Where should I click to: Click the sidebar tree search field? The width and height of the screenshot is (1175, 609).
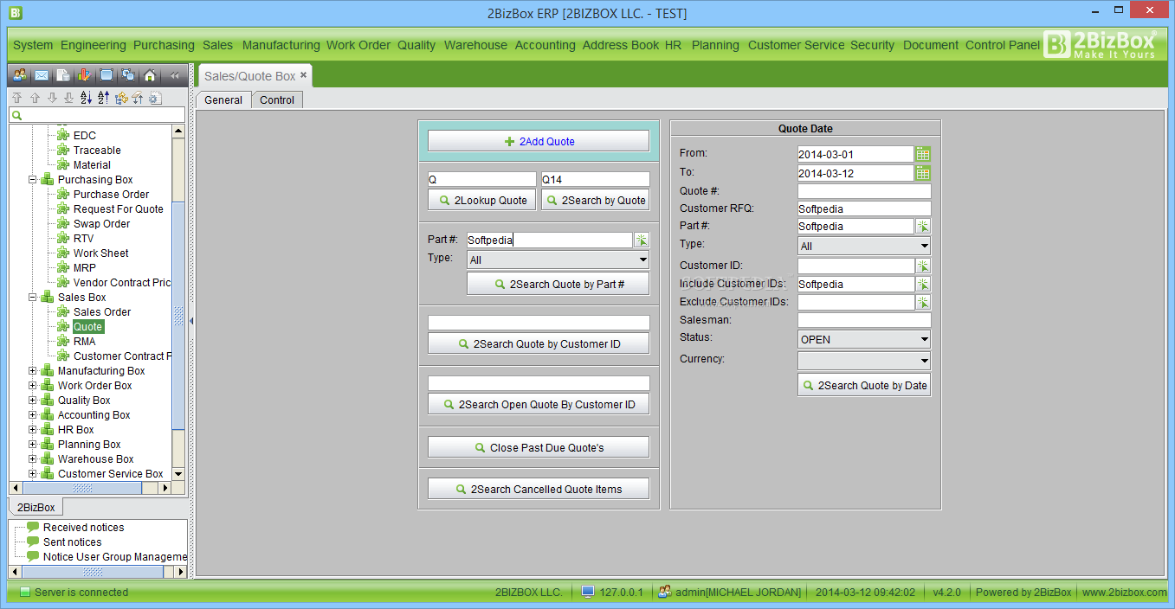pyautogui.click(x=97, y=115)
